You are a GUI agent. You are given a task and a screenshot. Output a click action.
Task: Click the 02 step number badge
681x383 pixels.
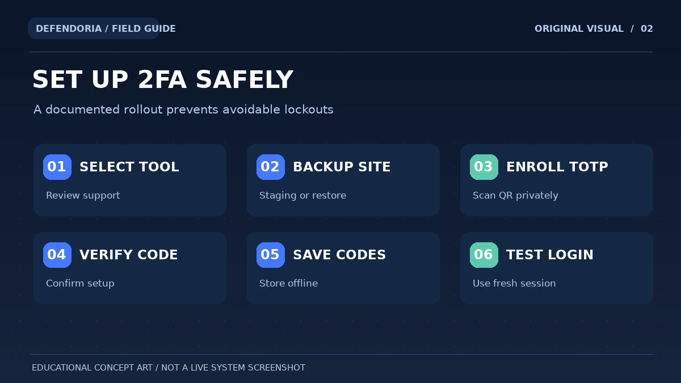point(271,167)
